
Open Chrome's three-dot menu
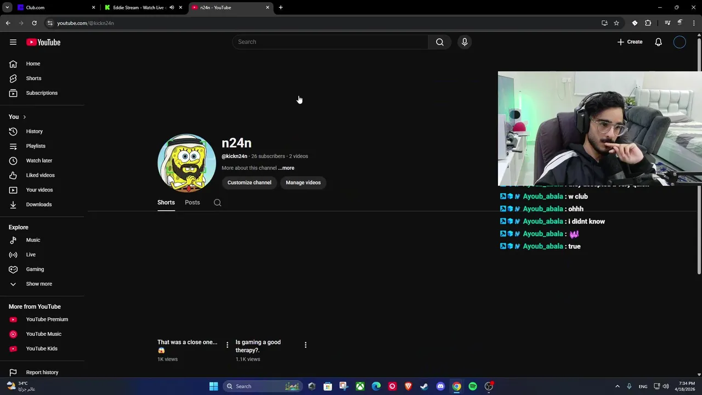694,23
